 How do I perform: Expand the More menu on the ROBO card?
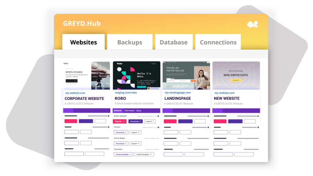click(138, 110)
